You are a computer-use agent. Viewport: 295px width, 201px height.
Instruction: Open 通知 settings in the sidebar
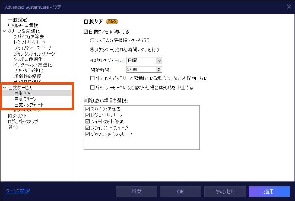[x=13, y=127]
